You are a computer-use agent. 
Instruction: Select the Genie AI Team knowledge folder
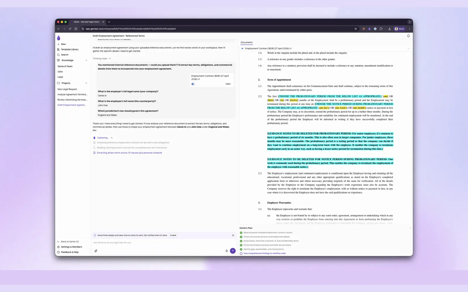coord(65,66)
